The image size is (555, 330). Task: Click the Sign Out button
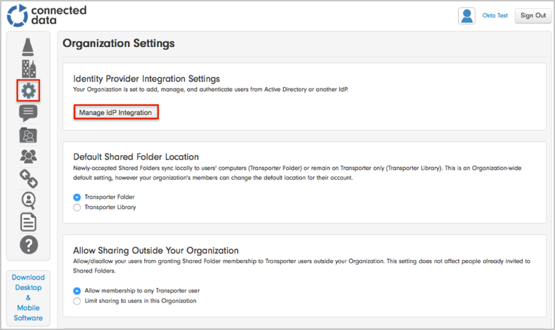pyautogui.click(x=533, y=16)
